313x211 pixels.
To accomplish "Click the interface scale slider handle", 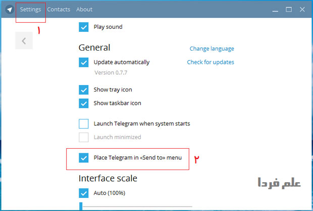I will (81, 206).
